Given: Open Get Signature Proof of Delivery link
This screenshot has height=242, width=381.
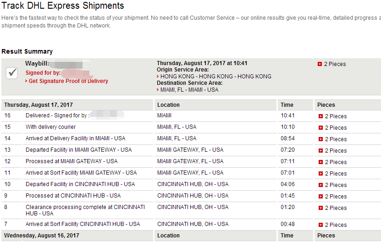Looking at the screenshot, I should pos(68,81).
